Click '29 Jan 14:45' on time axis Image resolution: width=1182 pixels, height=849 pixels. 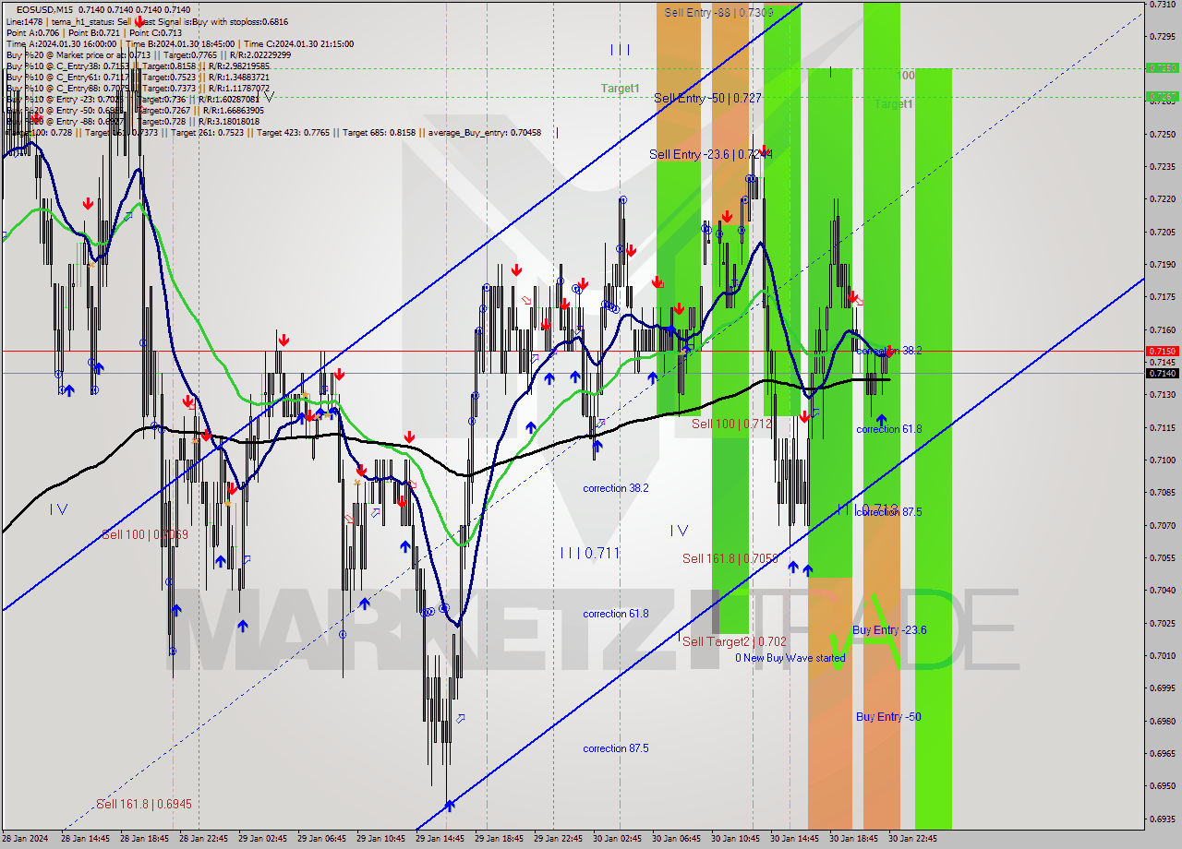pyautogui.click(x=440, y=838)
